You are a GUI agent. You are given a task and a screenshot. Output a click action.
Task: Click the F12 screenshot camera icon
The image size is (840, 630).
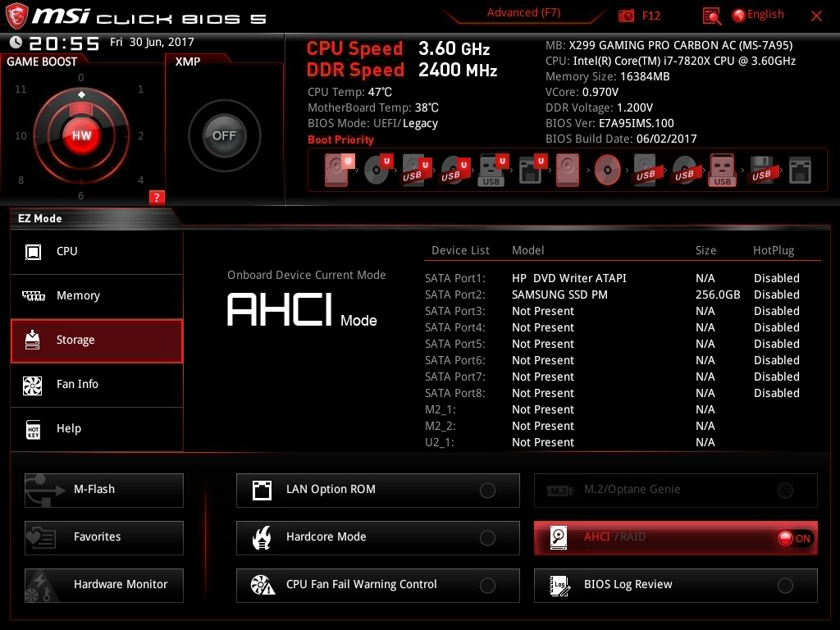(x=627, y=16)
